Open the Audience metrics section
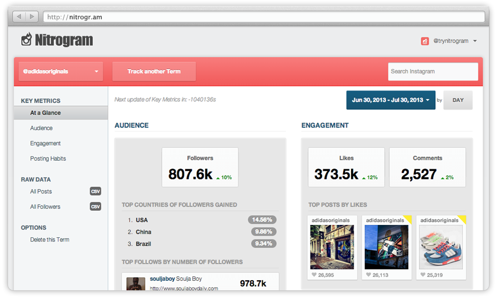The height and width of the screenshot is (301, 497). point(41,128)
